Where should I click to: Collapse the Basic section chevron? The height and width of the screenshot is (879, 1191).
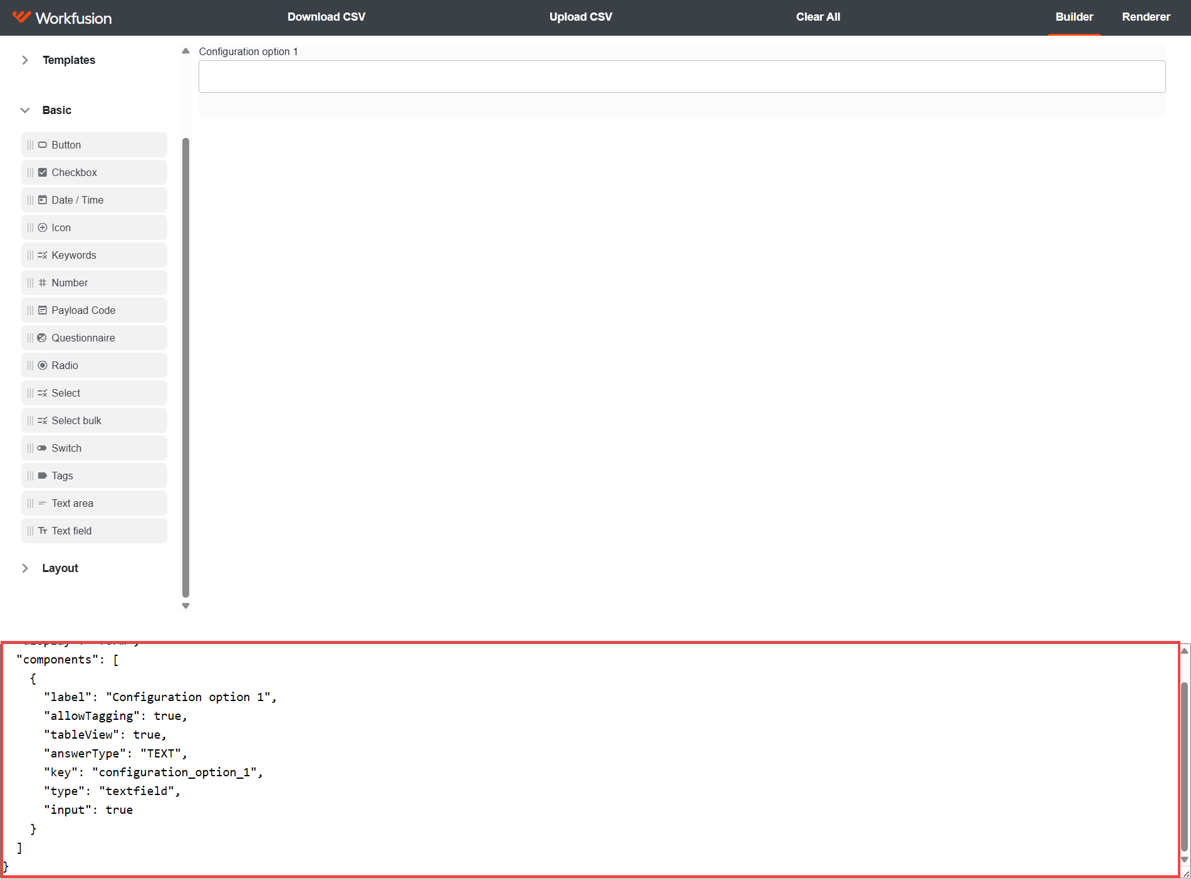25,110
